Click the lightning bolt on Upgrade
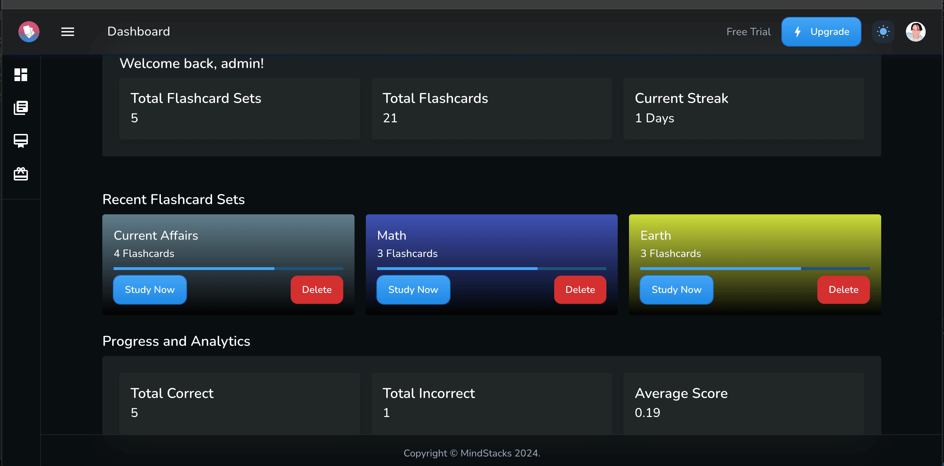Image resolution: width=944 pixels, height=466 pixels. tap(797, 32)
